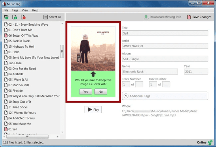Click the Year field 2011
Image resolution: width=216 pixels, height=147 pixels.
(x=196, y=71)
